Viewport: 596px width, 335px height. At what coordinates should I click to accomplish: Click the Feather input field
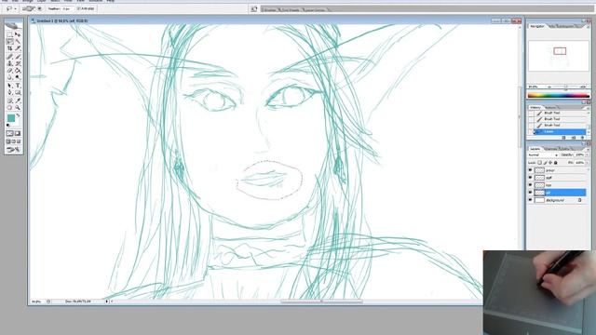tap(67, 8)
